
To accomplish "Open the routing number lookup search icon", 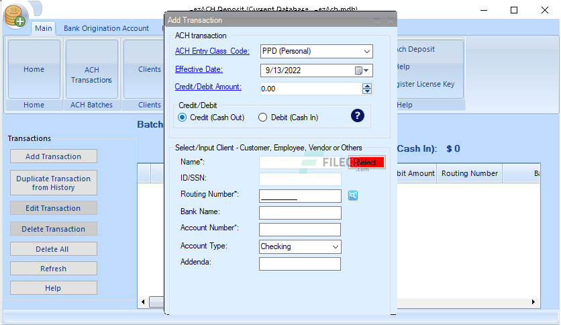I will tap(353, 195).
